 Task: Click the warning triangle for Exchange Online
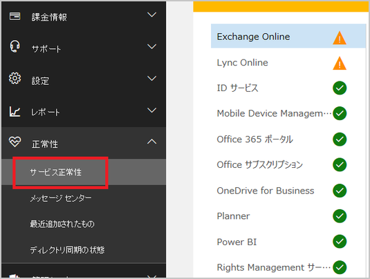pyautogui.click(x=340, y=38)
